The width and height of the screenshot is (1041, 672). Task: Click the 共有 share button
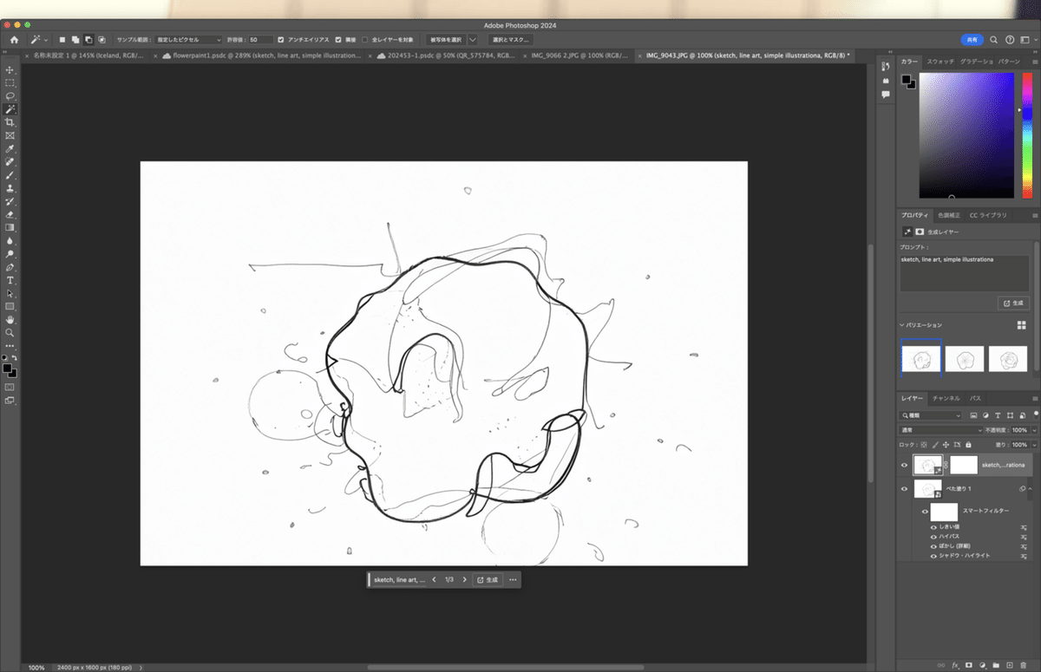pyautogui.click(x=972, y=40)
